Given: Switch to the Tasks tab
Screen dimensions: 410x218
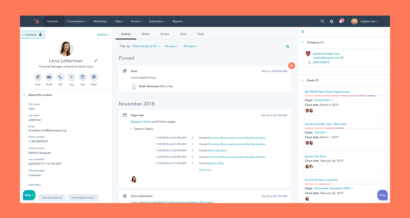Looking at the screenshot, I should [x=201, y=34].
